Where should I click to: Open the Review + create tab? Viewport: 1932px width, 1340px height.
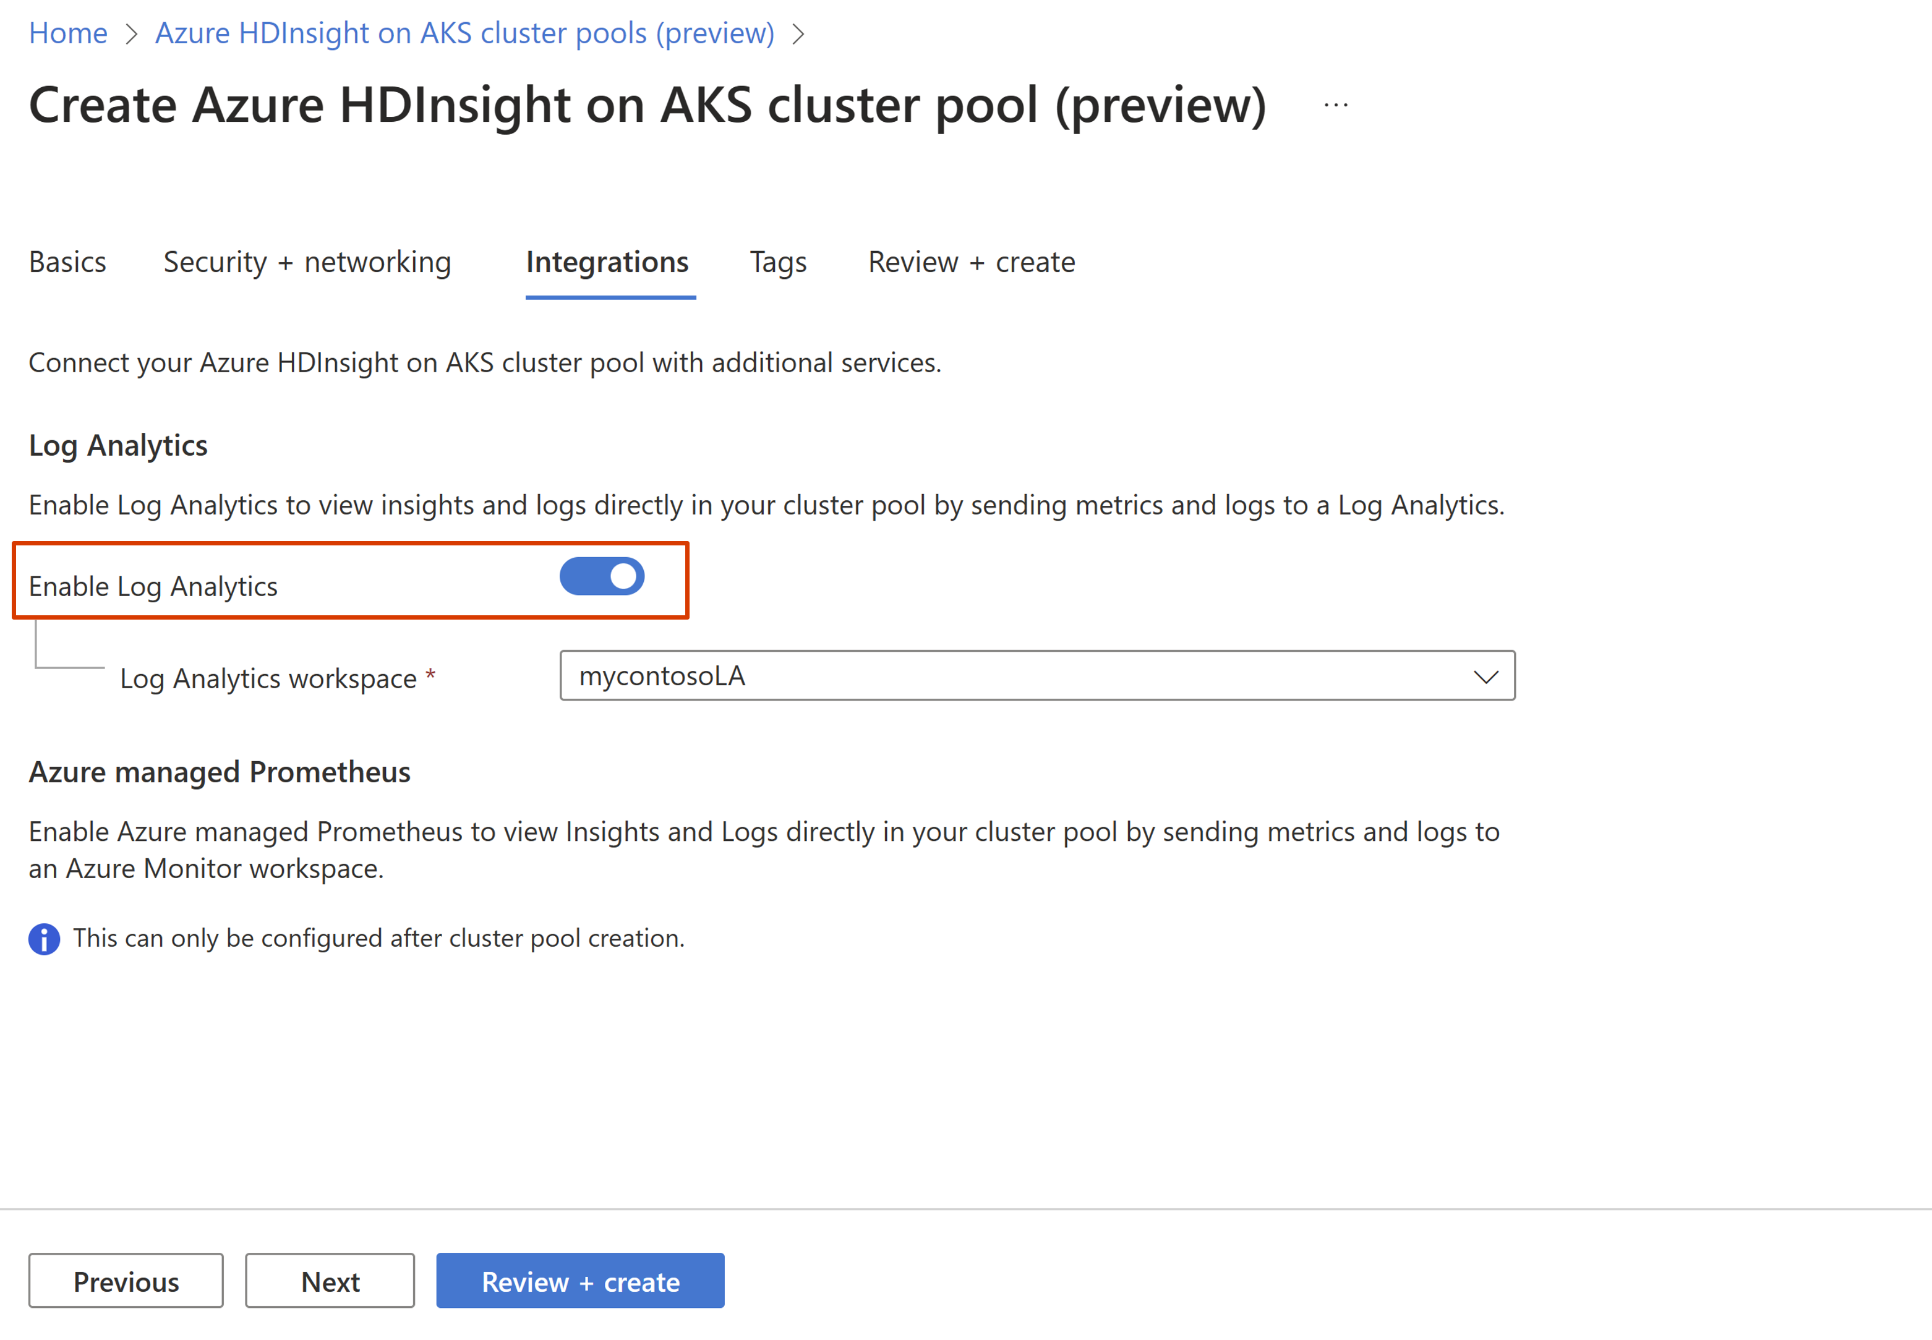[972, 263]
